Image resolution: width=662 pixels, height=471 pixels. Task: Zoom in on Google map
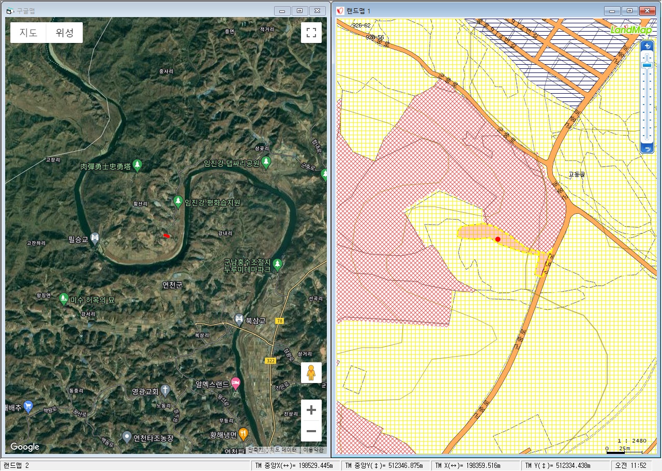point(311,410)
